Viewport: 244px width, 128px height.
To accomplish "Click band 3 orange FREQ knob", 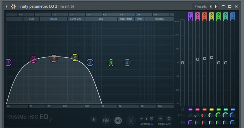I will pyautogui.click(x=204, y=115).
